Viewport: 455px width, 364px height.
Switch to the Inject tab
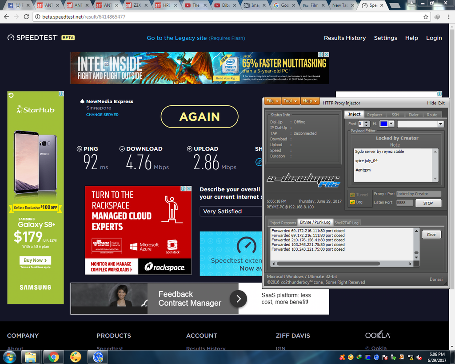click(x=354, y=114)
